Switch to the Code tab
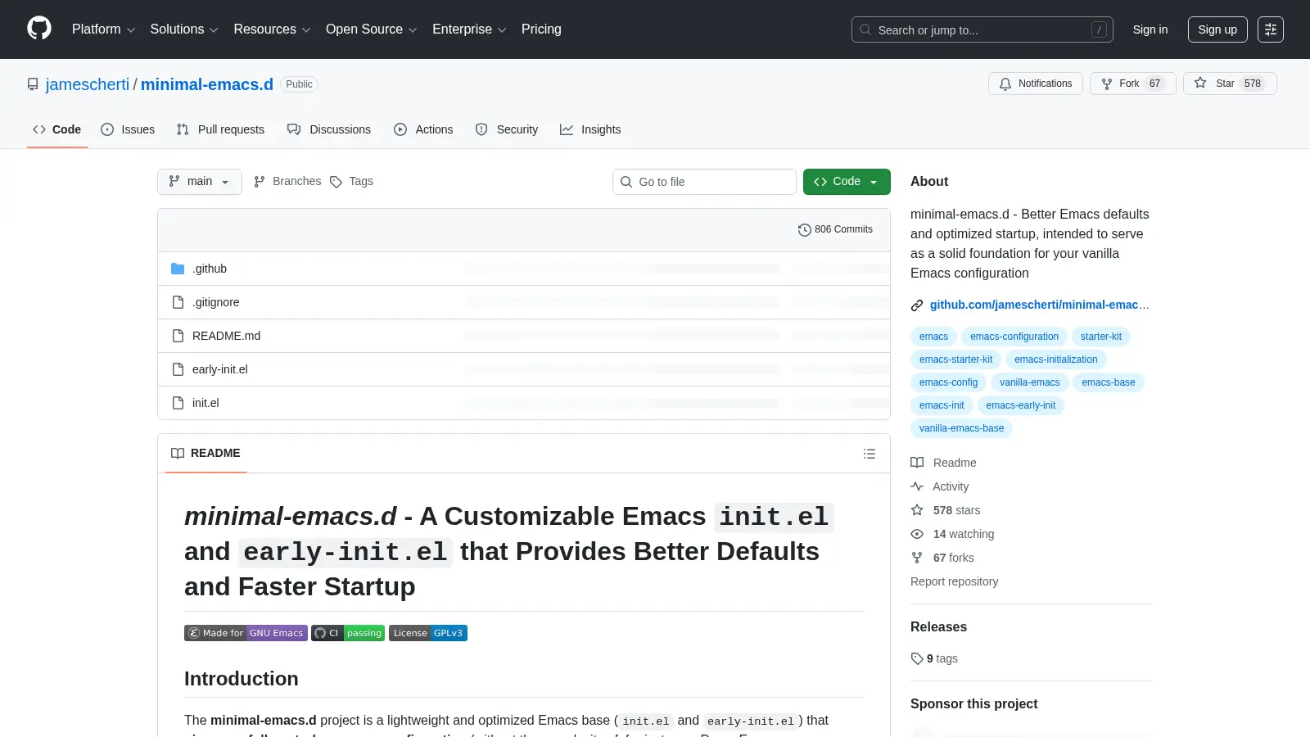 [57, 129]
